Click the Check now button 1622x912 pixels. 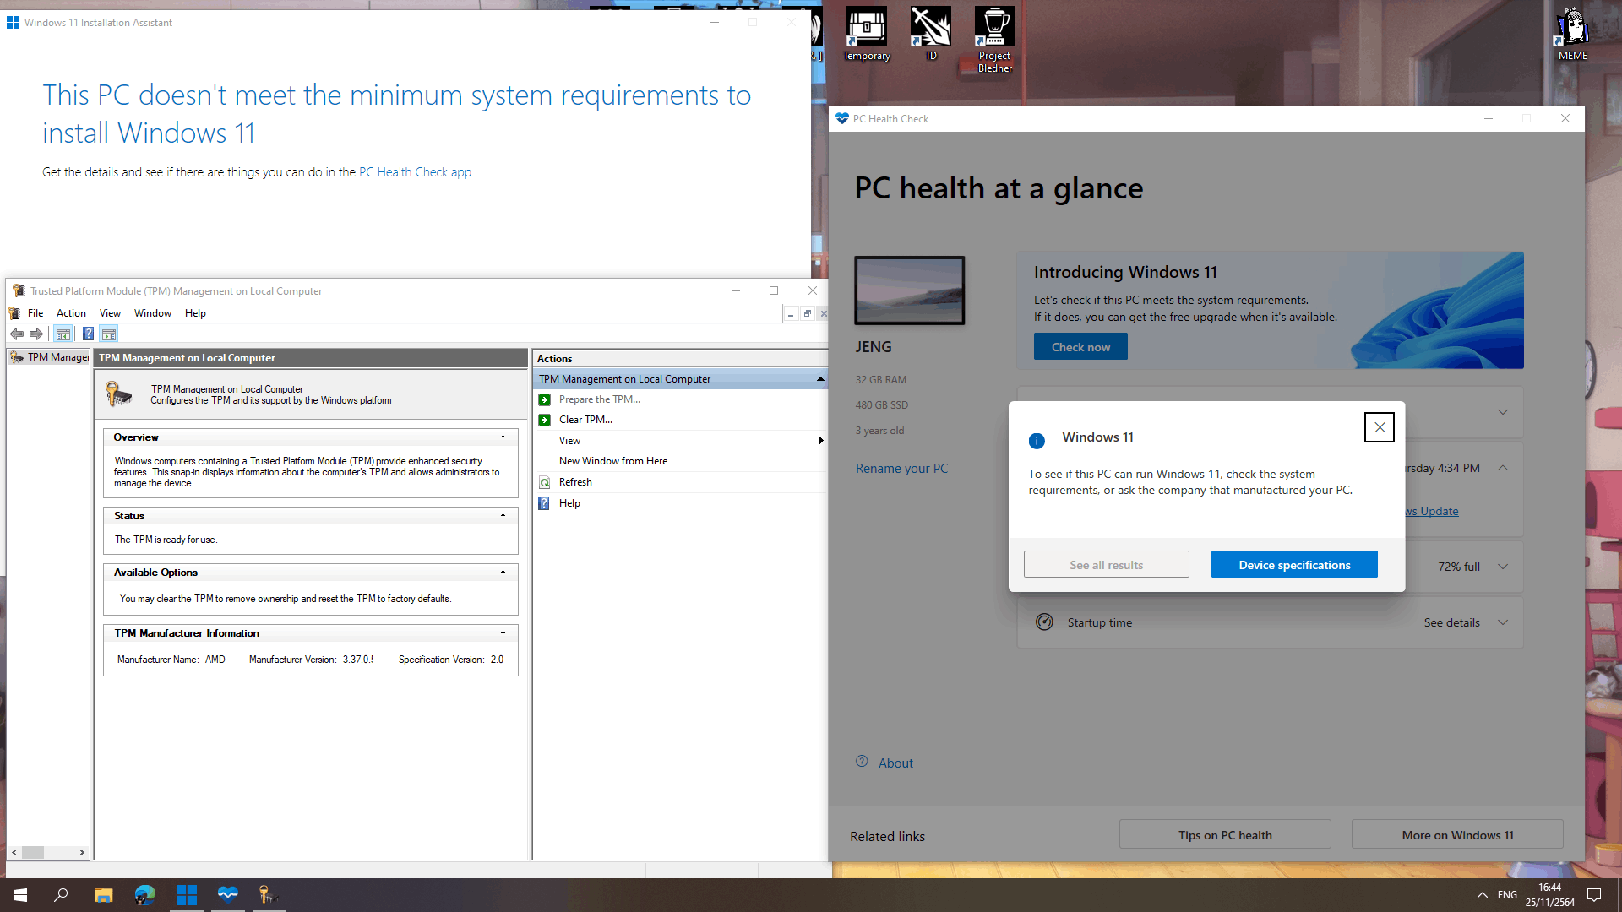tap(1078, 346)
